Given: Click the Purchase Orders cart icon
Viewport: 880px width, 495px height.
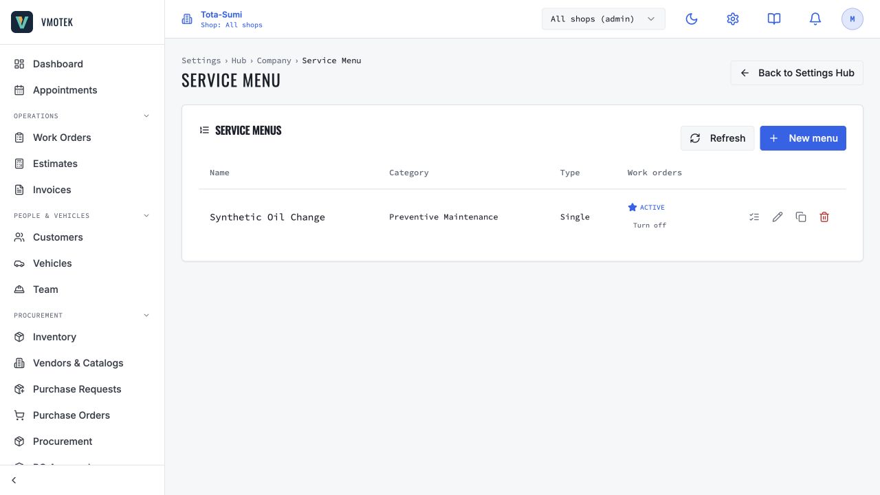Looking at the screenshot, I should coord(19,415).
